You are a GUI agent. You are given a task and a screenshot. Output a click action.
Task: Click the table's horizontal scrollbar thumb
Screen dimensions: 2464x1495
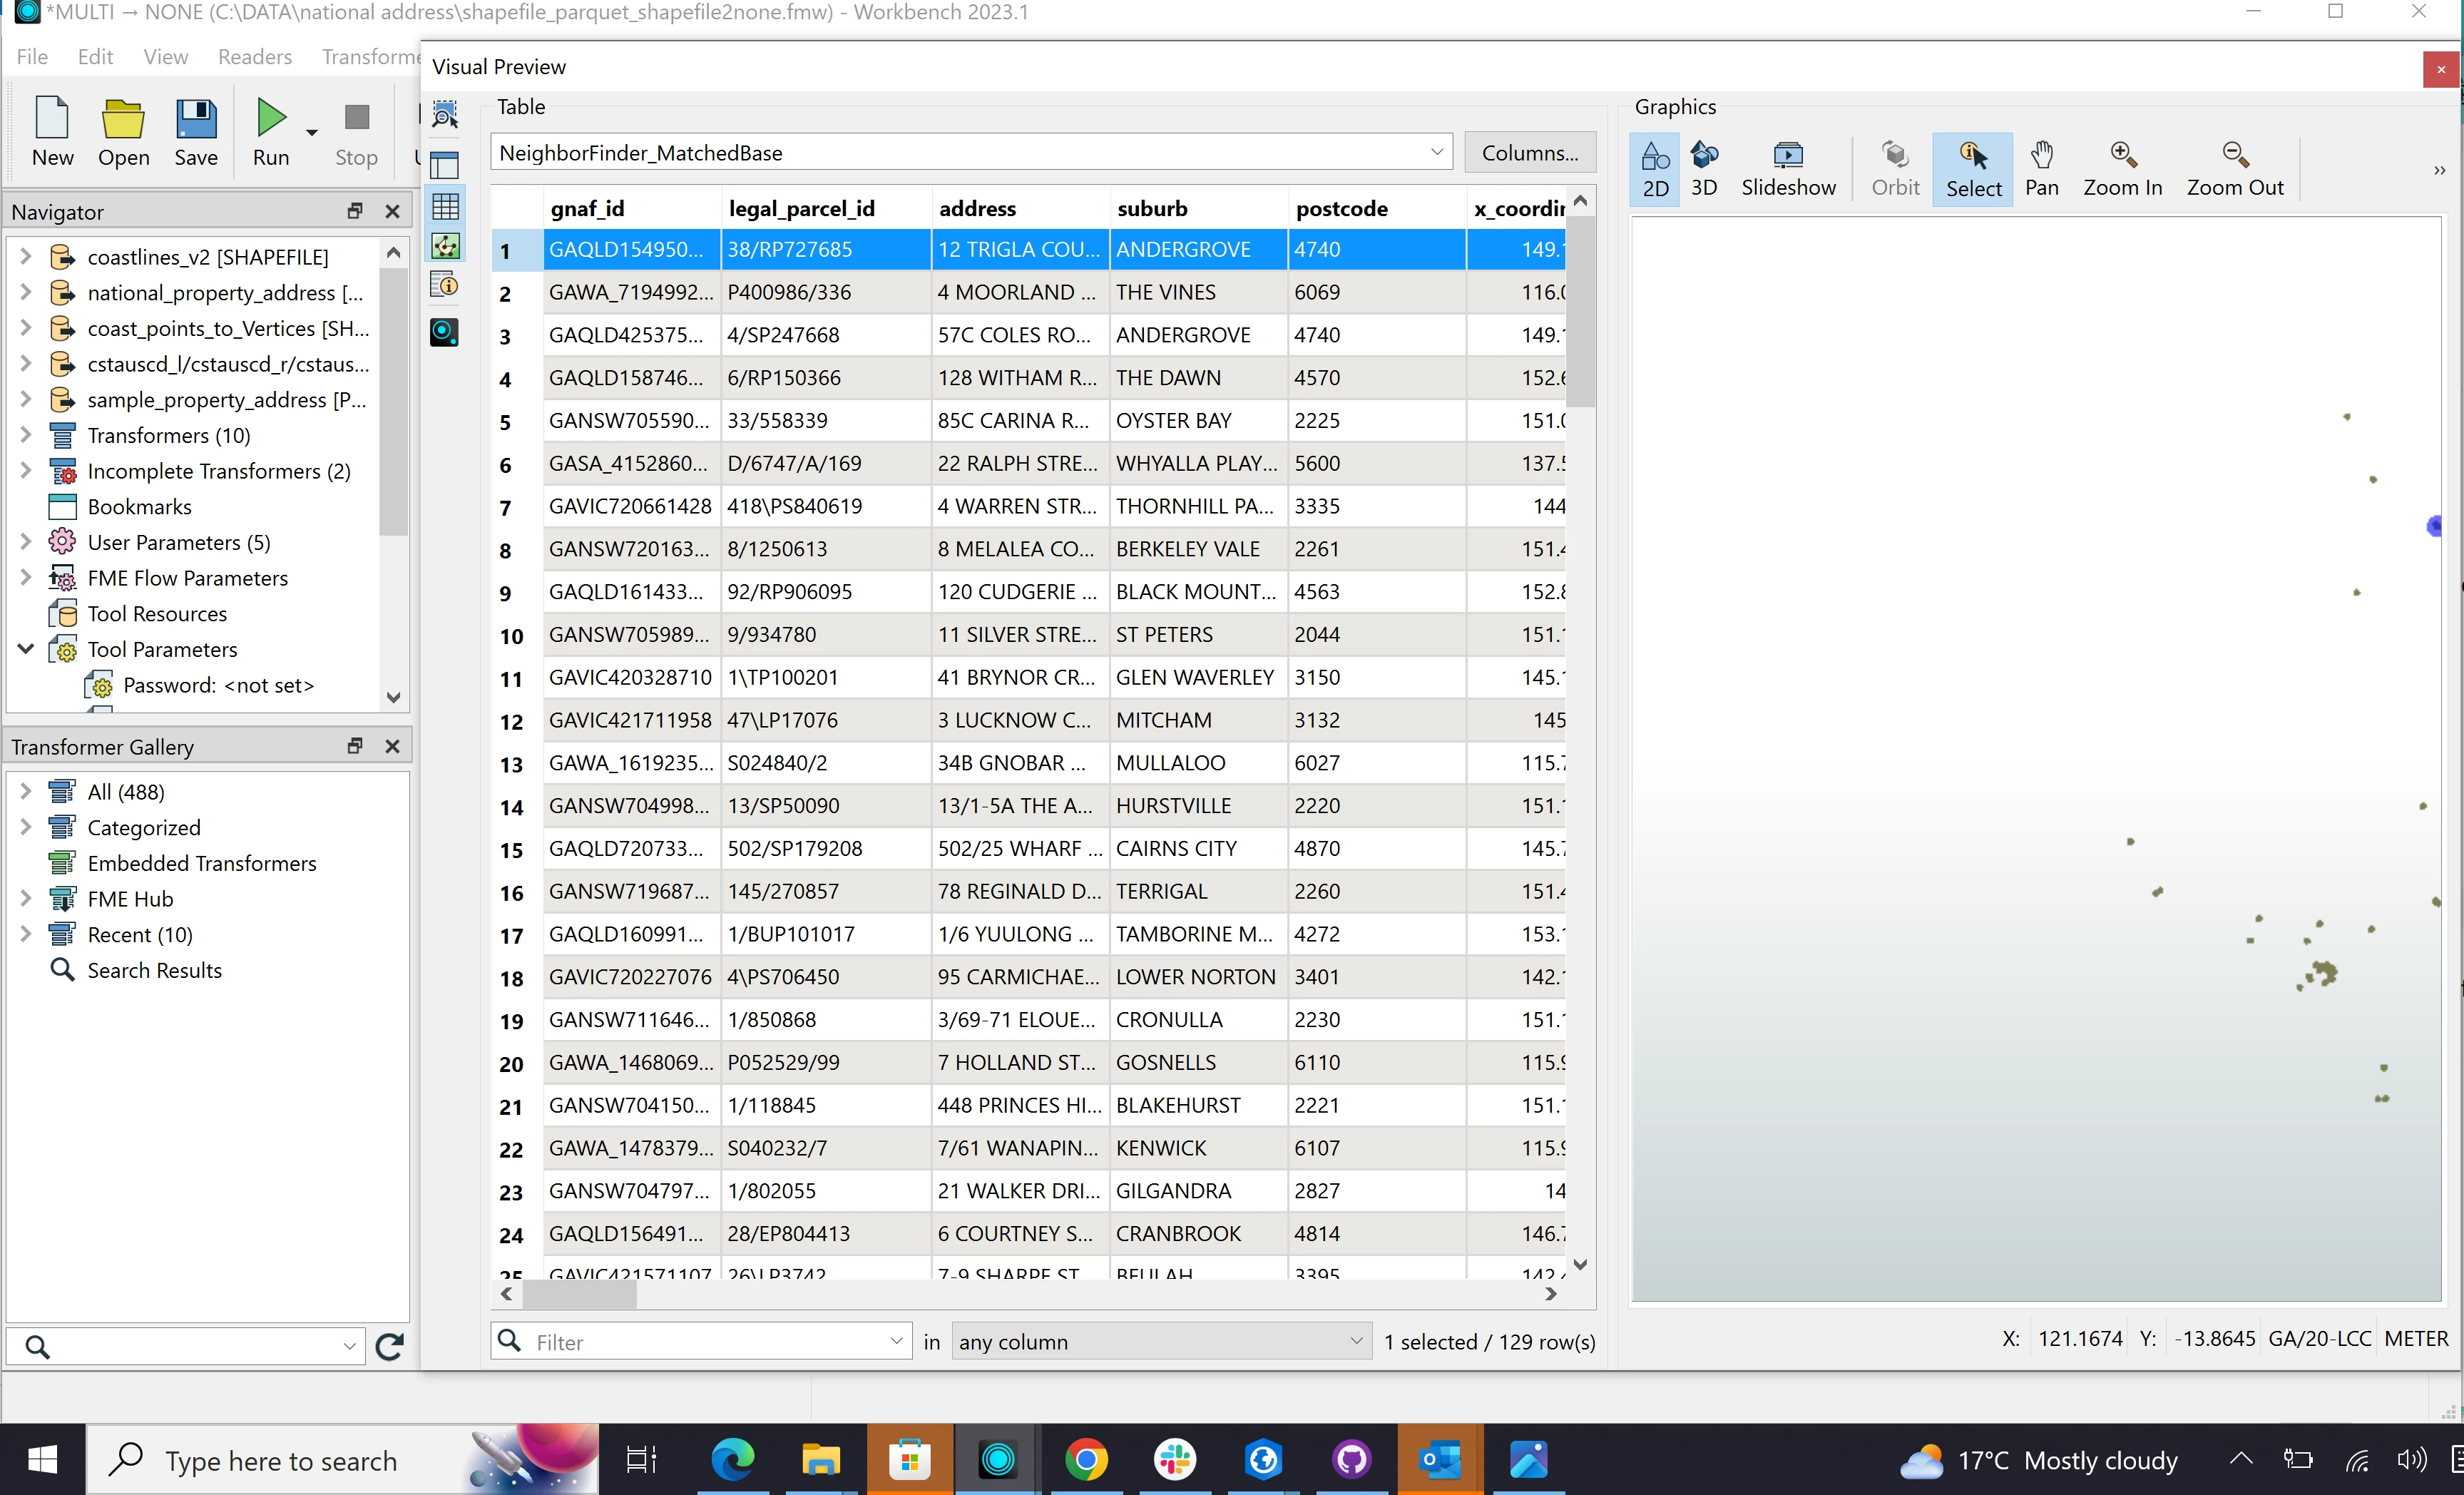click(579, 1294)
